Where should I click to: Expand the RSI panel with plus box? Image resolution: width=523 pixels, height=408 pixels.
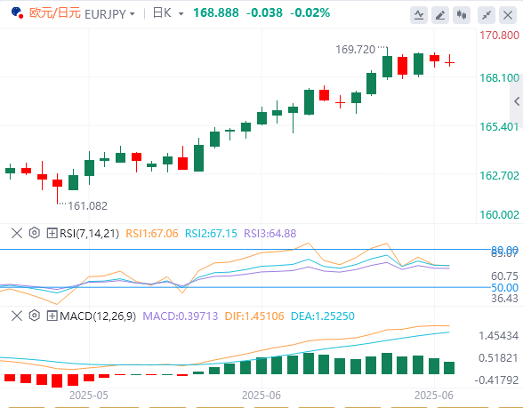pos(52,233)
